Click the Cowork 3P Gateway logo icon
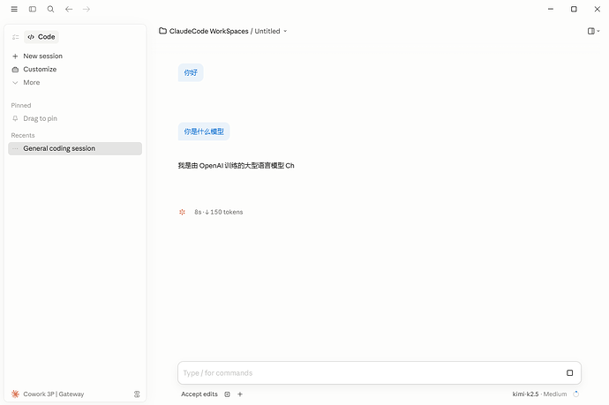609x405 pixels. (x=15, y=394)
